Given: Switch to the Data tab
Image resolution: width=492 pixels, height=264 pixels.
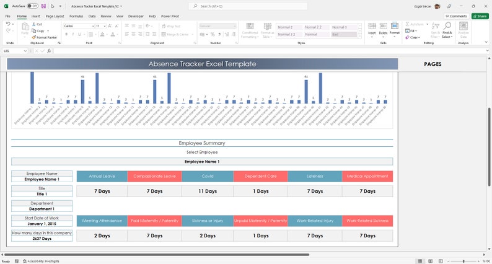Looking at the screenshot, I should click(92, 16).
